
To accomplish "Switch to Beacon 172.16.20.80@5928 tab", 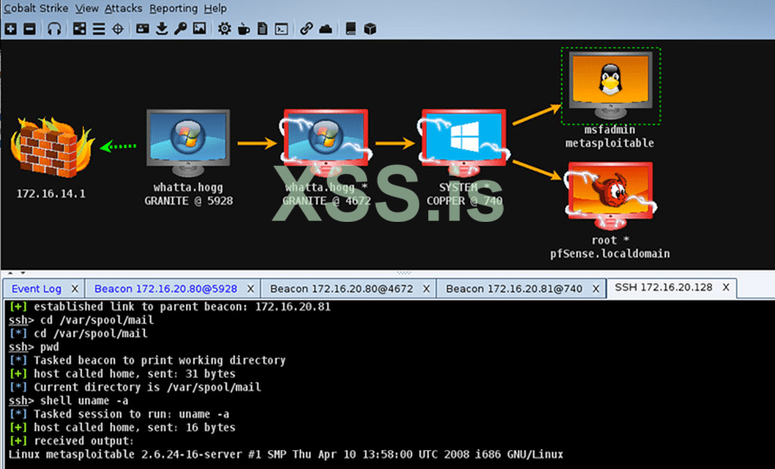I will (x=166, y=289).
